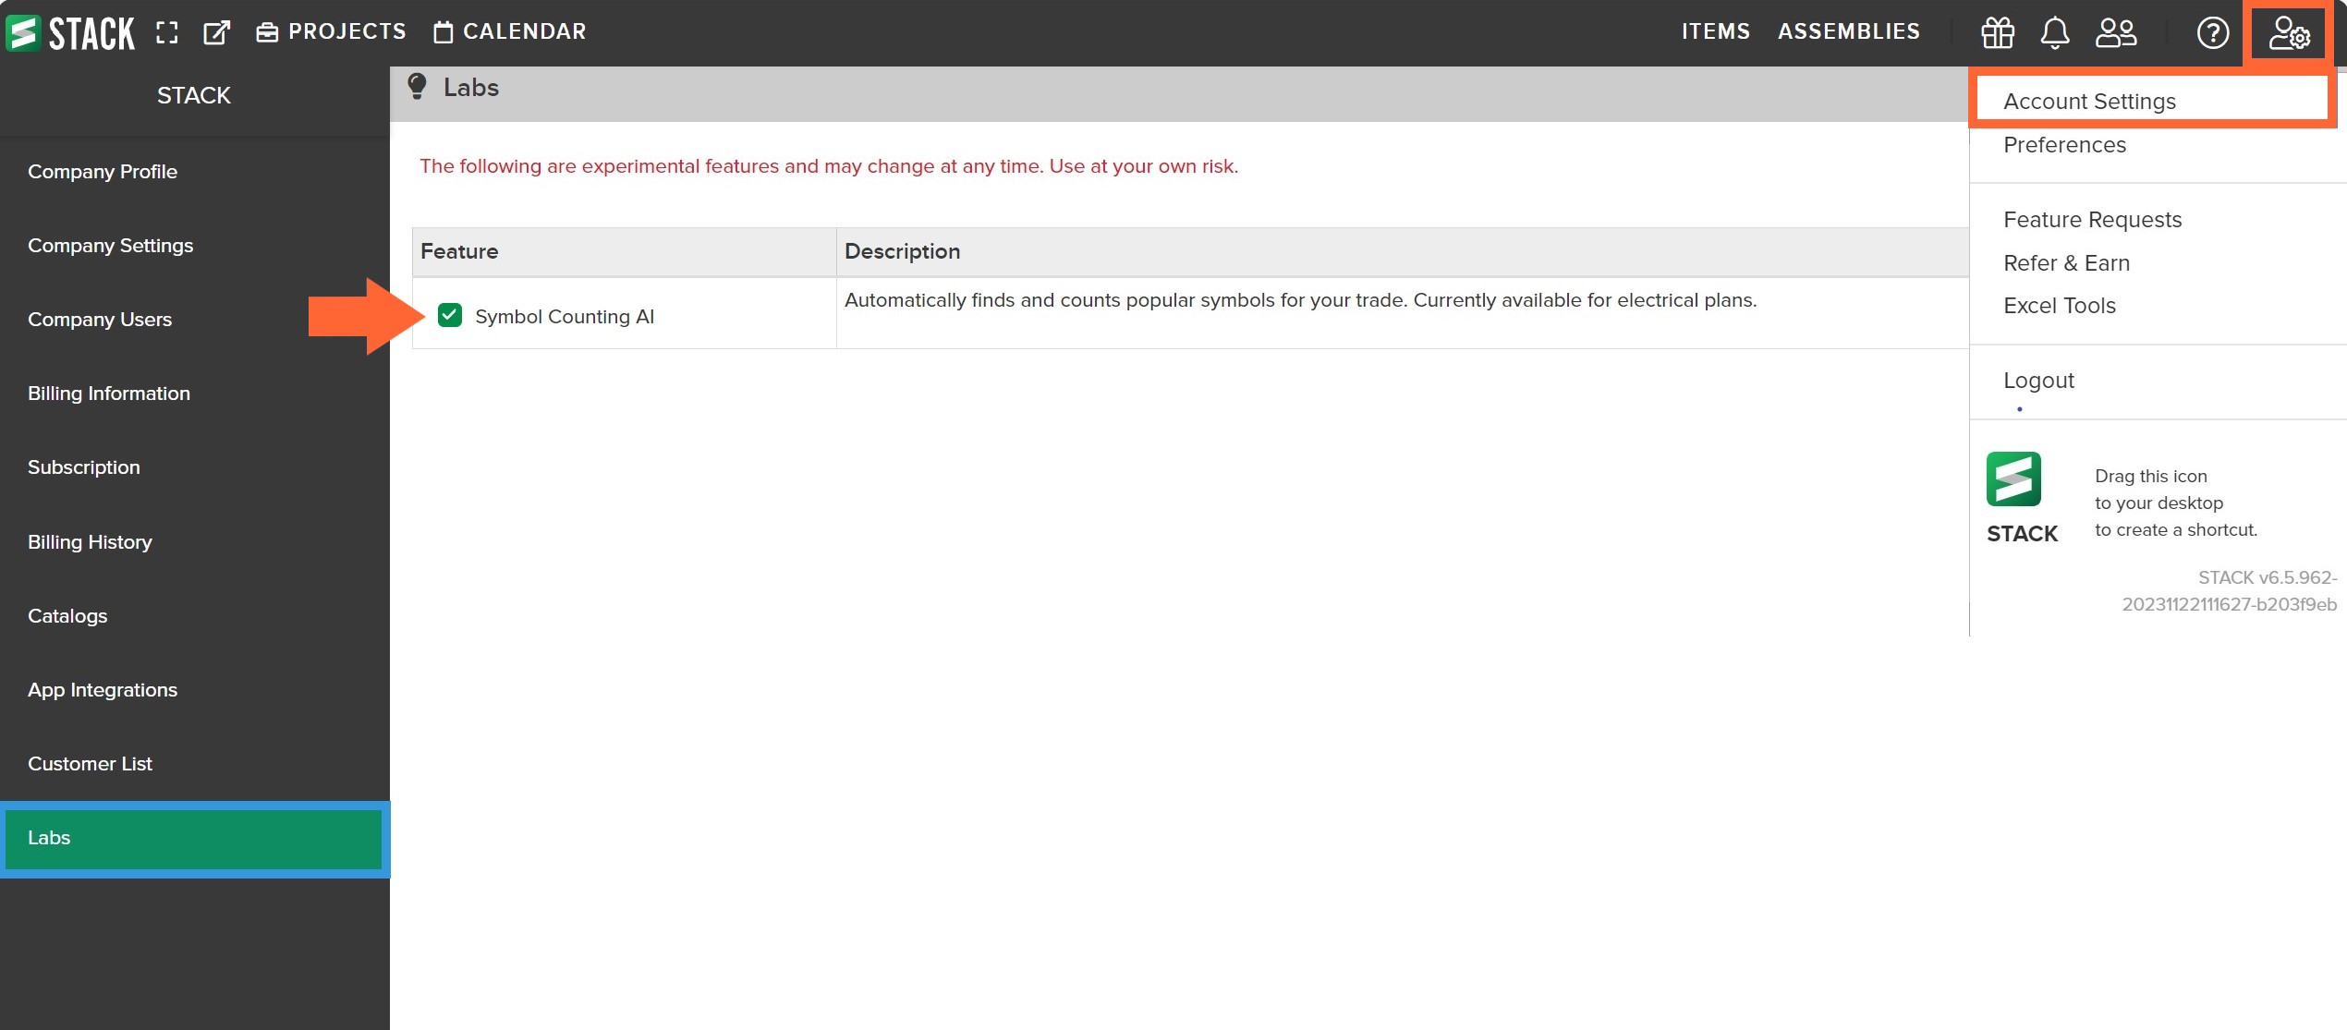Click the gift/rewards icon
The height and width of the screenshot is (1030, 2347).
(1997, 31)
